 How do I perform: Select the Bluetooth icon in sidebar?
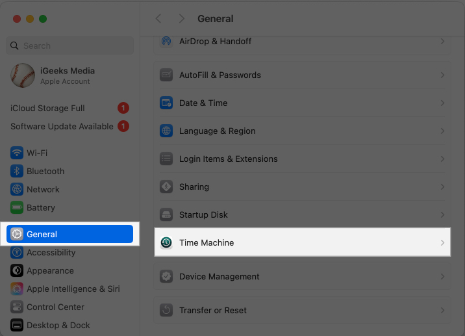pos(17,172)
